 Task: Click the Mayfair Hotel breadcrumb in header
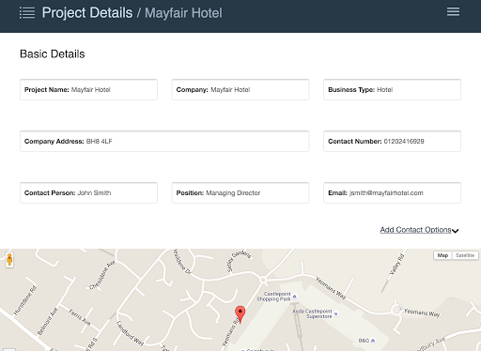click(183, 13)
